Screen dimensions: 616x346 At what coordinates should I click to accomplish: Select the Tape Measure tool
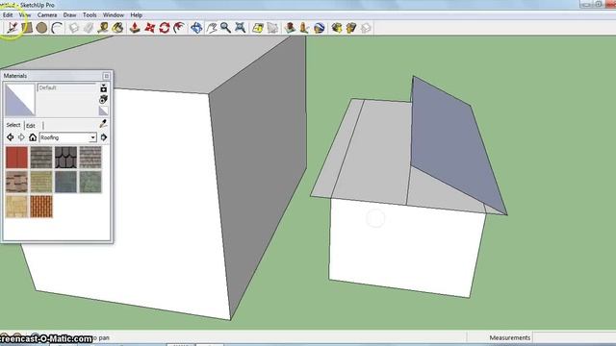point(103,28)
